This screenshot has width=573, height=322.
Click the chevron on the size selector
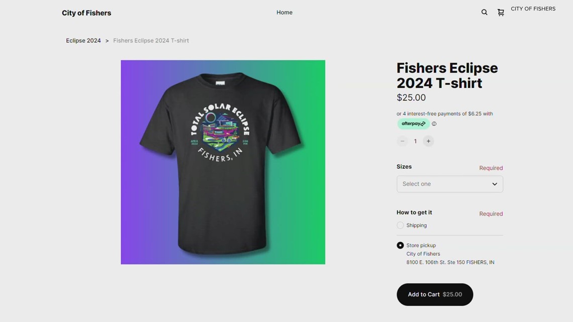click(x=494, y=184)
